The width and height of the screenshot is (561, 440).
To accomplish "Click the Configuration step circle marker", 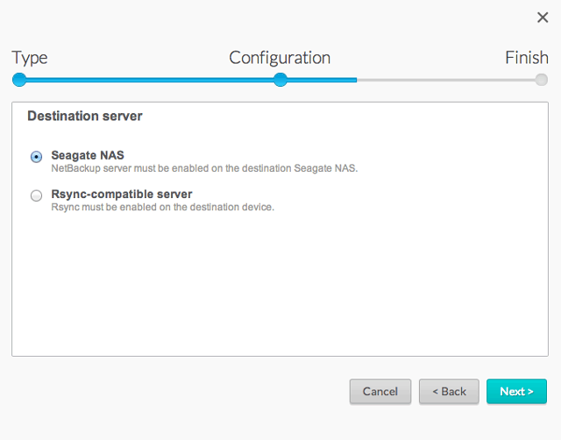I will click(x=280, y=80).
